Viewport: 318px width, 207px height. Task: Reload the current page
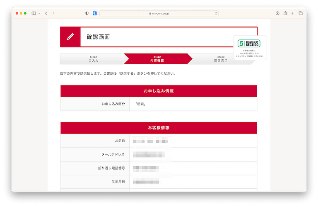[x=216, y=13]
